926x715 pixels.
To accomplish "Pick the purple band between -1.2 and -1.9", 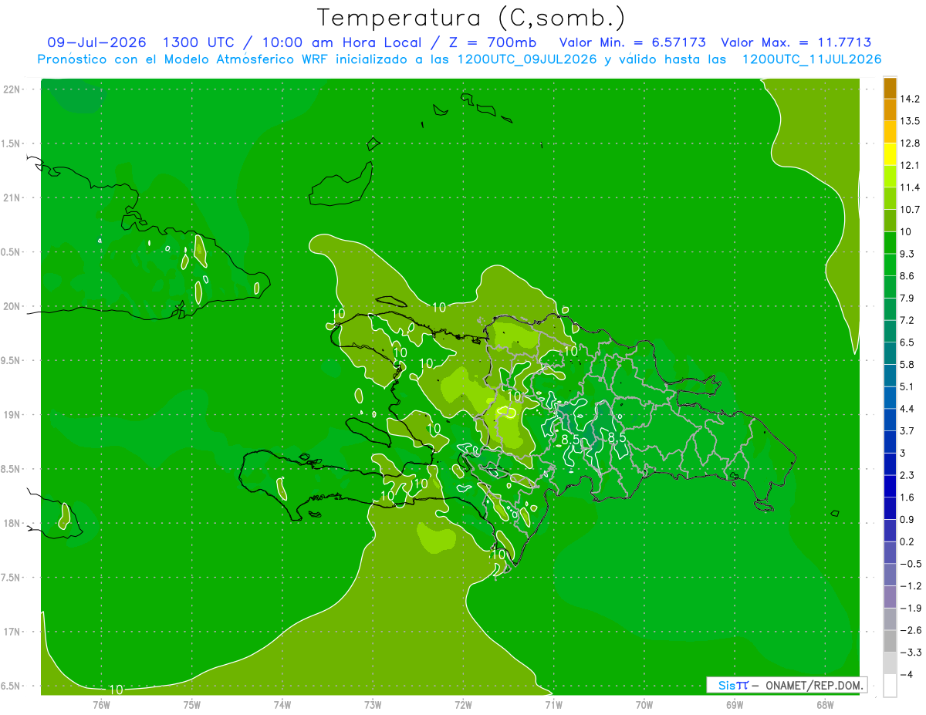I will tap(890, 597).
